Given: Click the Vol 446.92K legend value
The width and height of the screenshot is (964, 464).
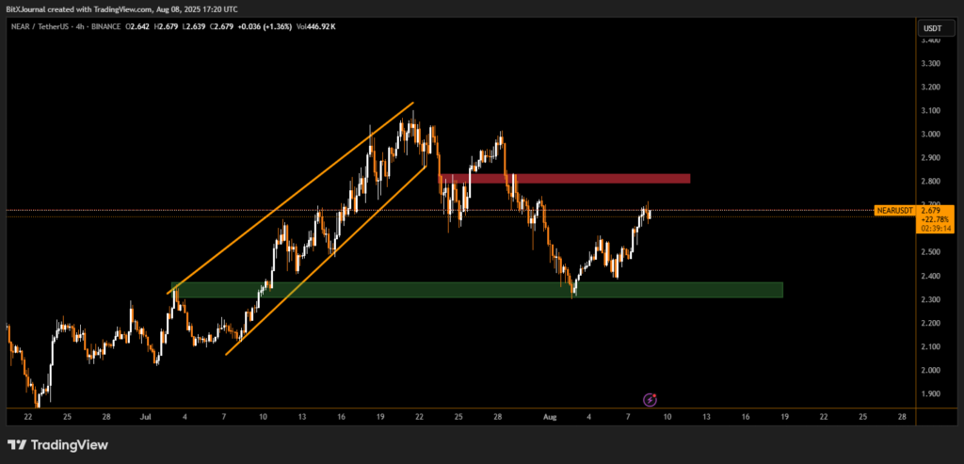Looking at the screenshot, I should [316, 26].
